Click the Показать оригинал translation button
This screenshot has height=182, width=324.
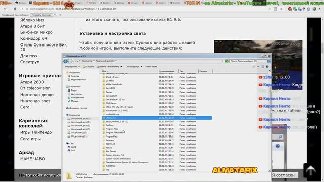pyautogui.click(x=42, y=15)
